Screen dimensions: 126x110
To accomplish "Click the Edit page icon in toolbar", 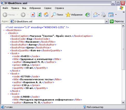I will click(111, 15).
